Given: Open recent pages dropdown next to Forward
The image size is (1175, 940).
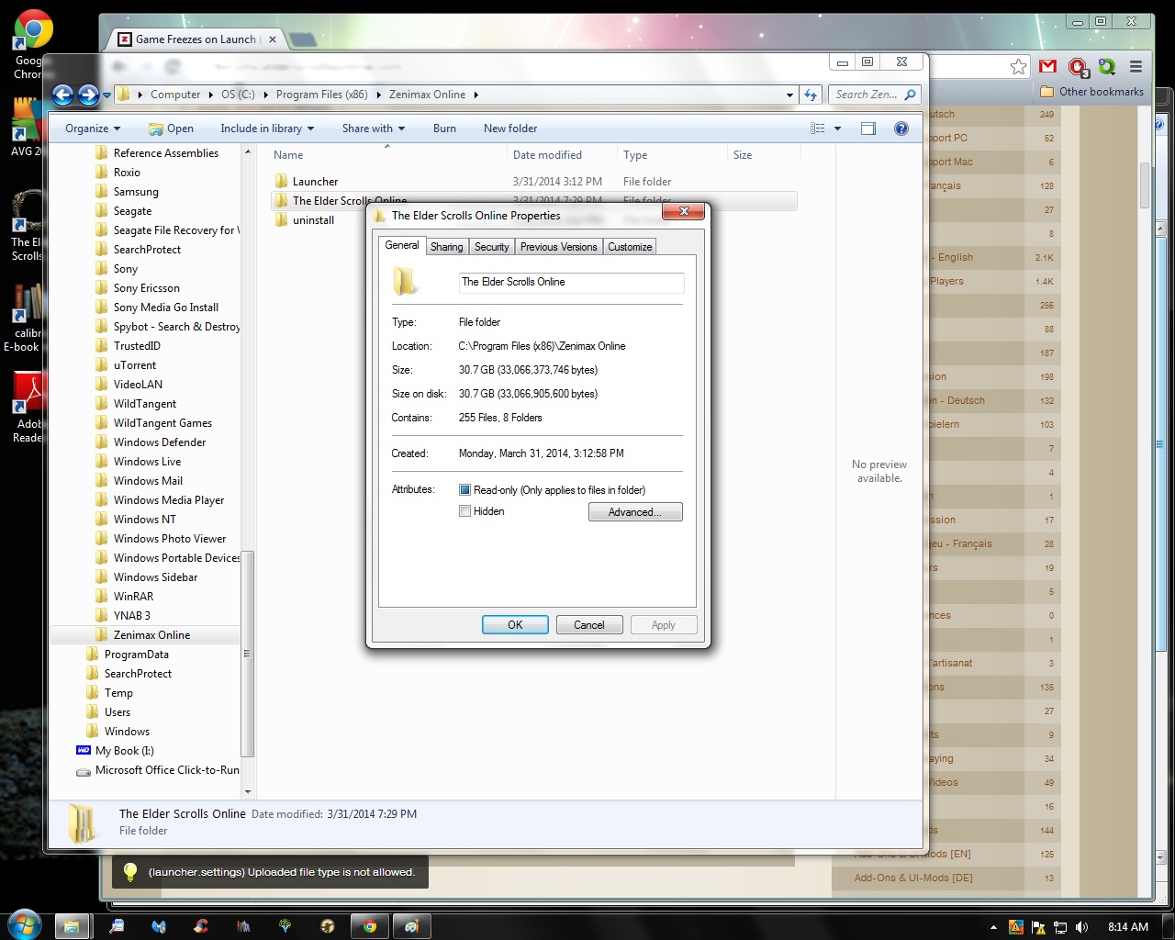Looking at the screenshot, I should tap(106, 95).
